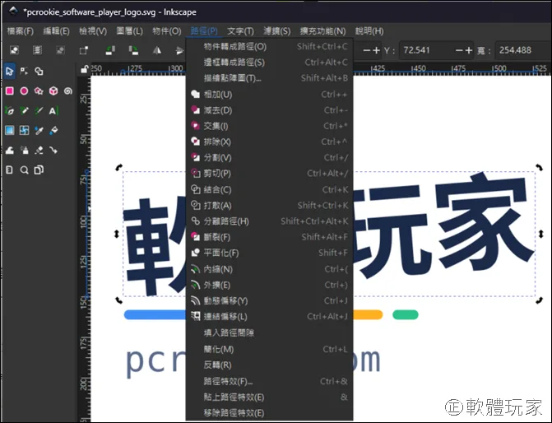Image resolution: width=552 pixels, height=423 pixels.
Task: Choose 交集(I) intersection entry
Action: pos(269,126)
